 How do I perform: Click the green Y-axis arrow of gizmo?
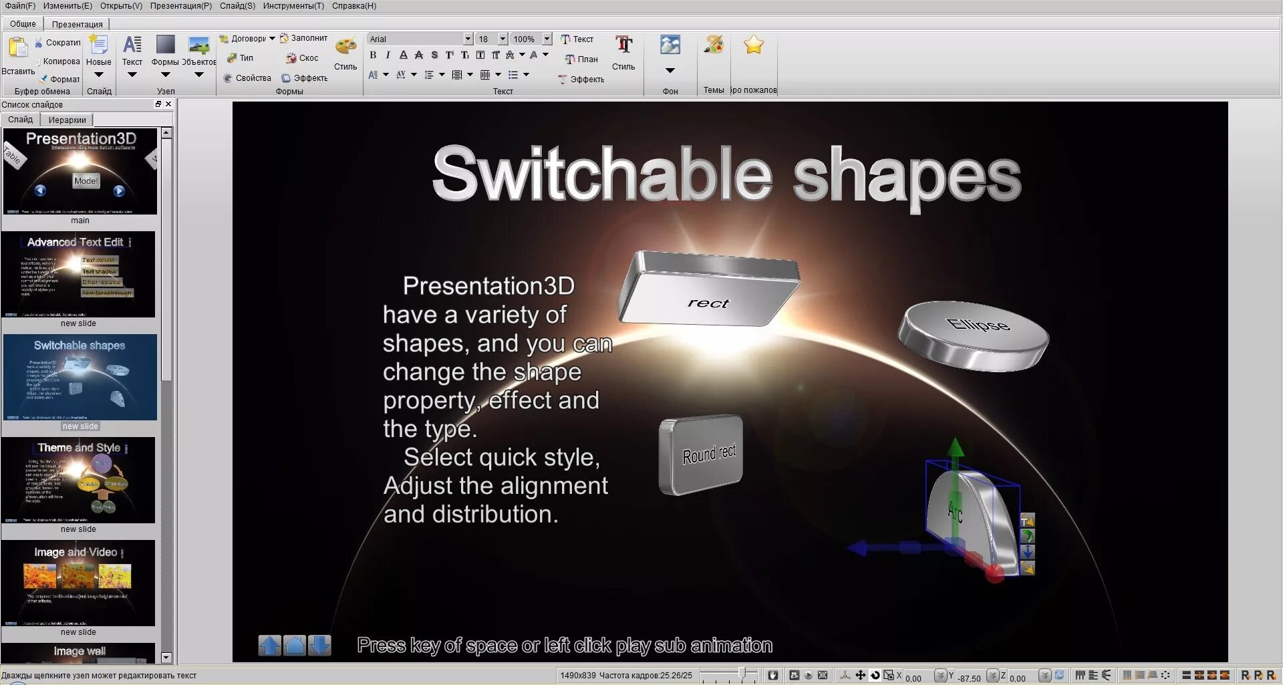[956, 449]
